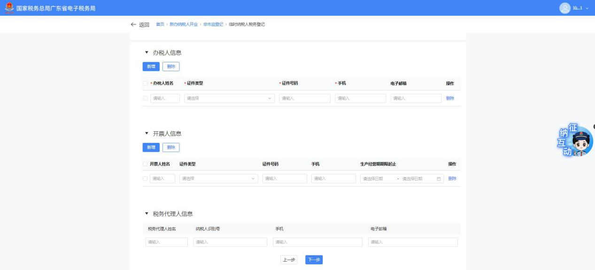Click 新增 button under 办税人信息

click(151, 67)
